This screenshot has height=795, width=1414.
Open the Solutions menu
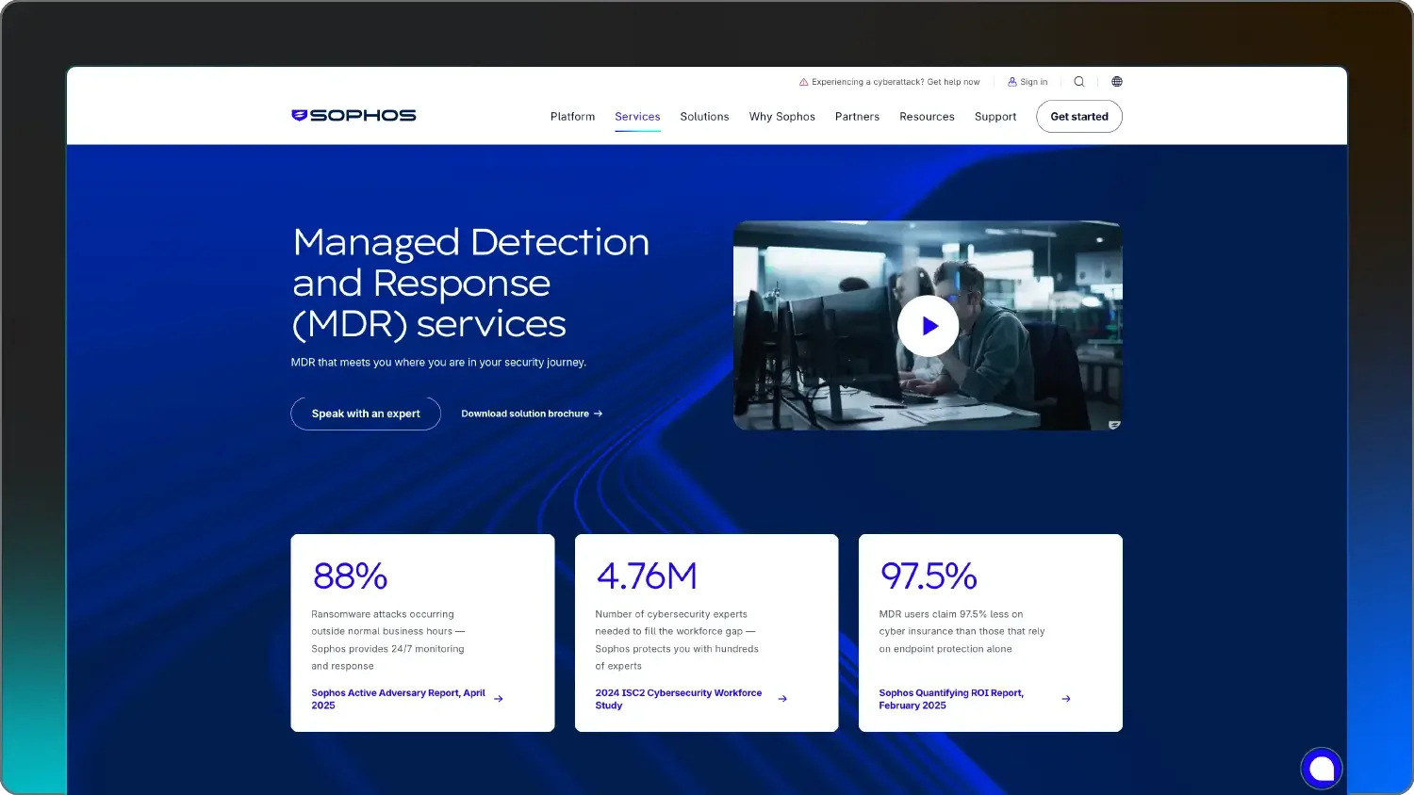[x=704, y=116]
